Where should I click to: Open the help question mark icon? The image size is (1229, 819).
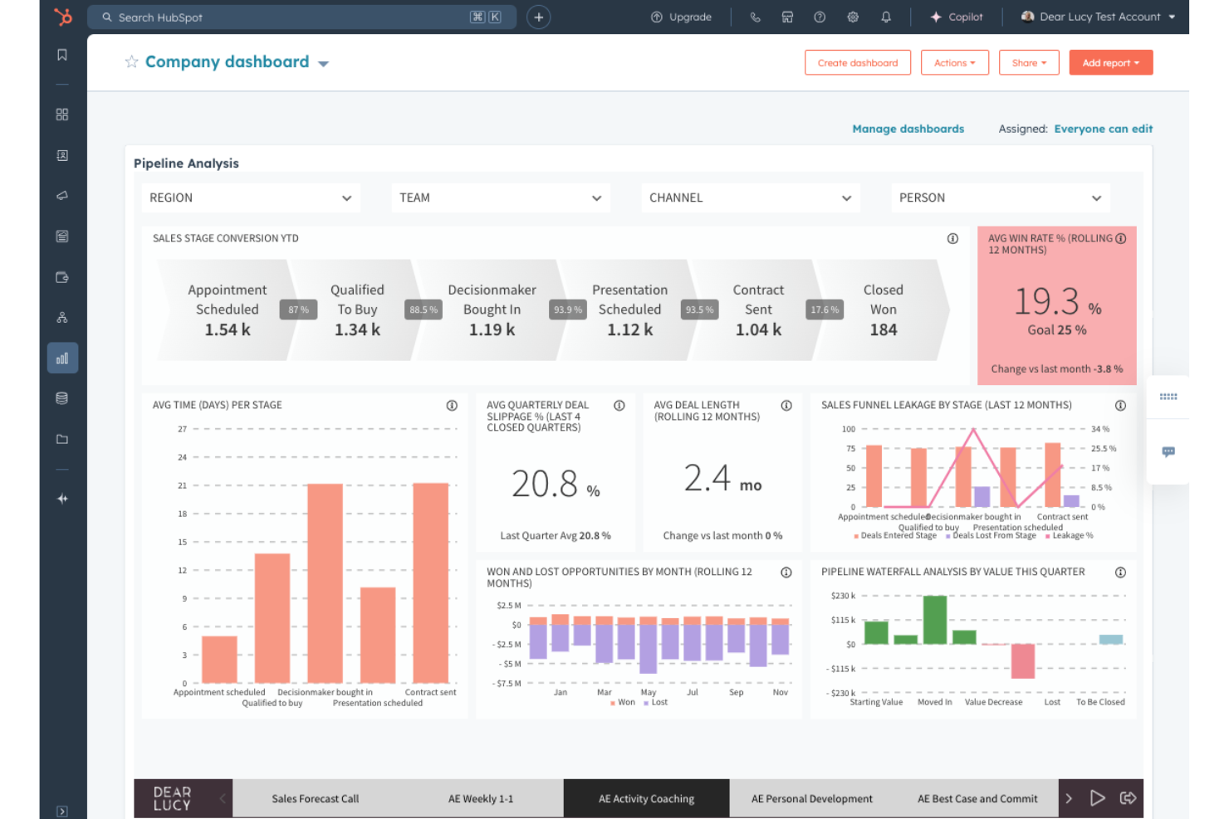(820, 17)
